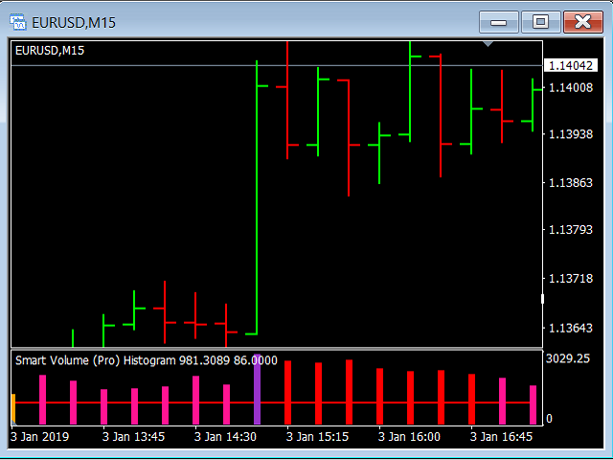Image resolution: width=613 pixels, height=460 pixels.
Task: Click the indicator scale value 0
Action: coord(549,419)
